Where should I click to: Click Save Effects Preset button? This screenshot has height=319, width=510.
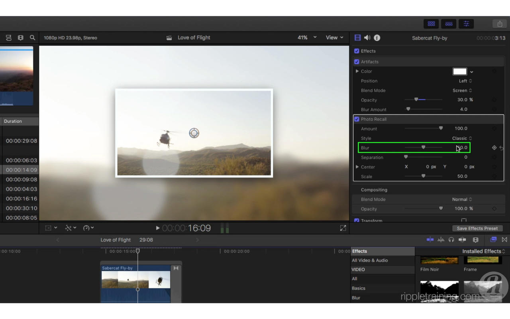pos(477,228)
